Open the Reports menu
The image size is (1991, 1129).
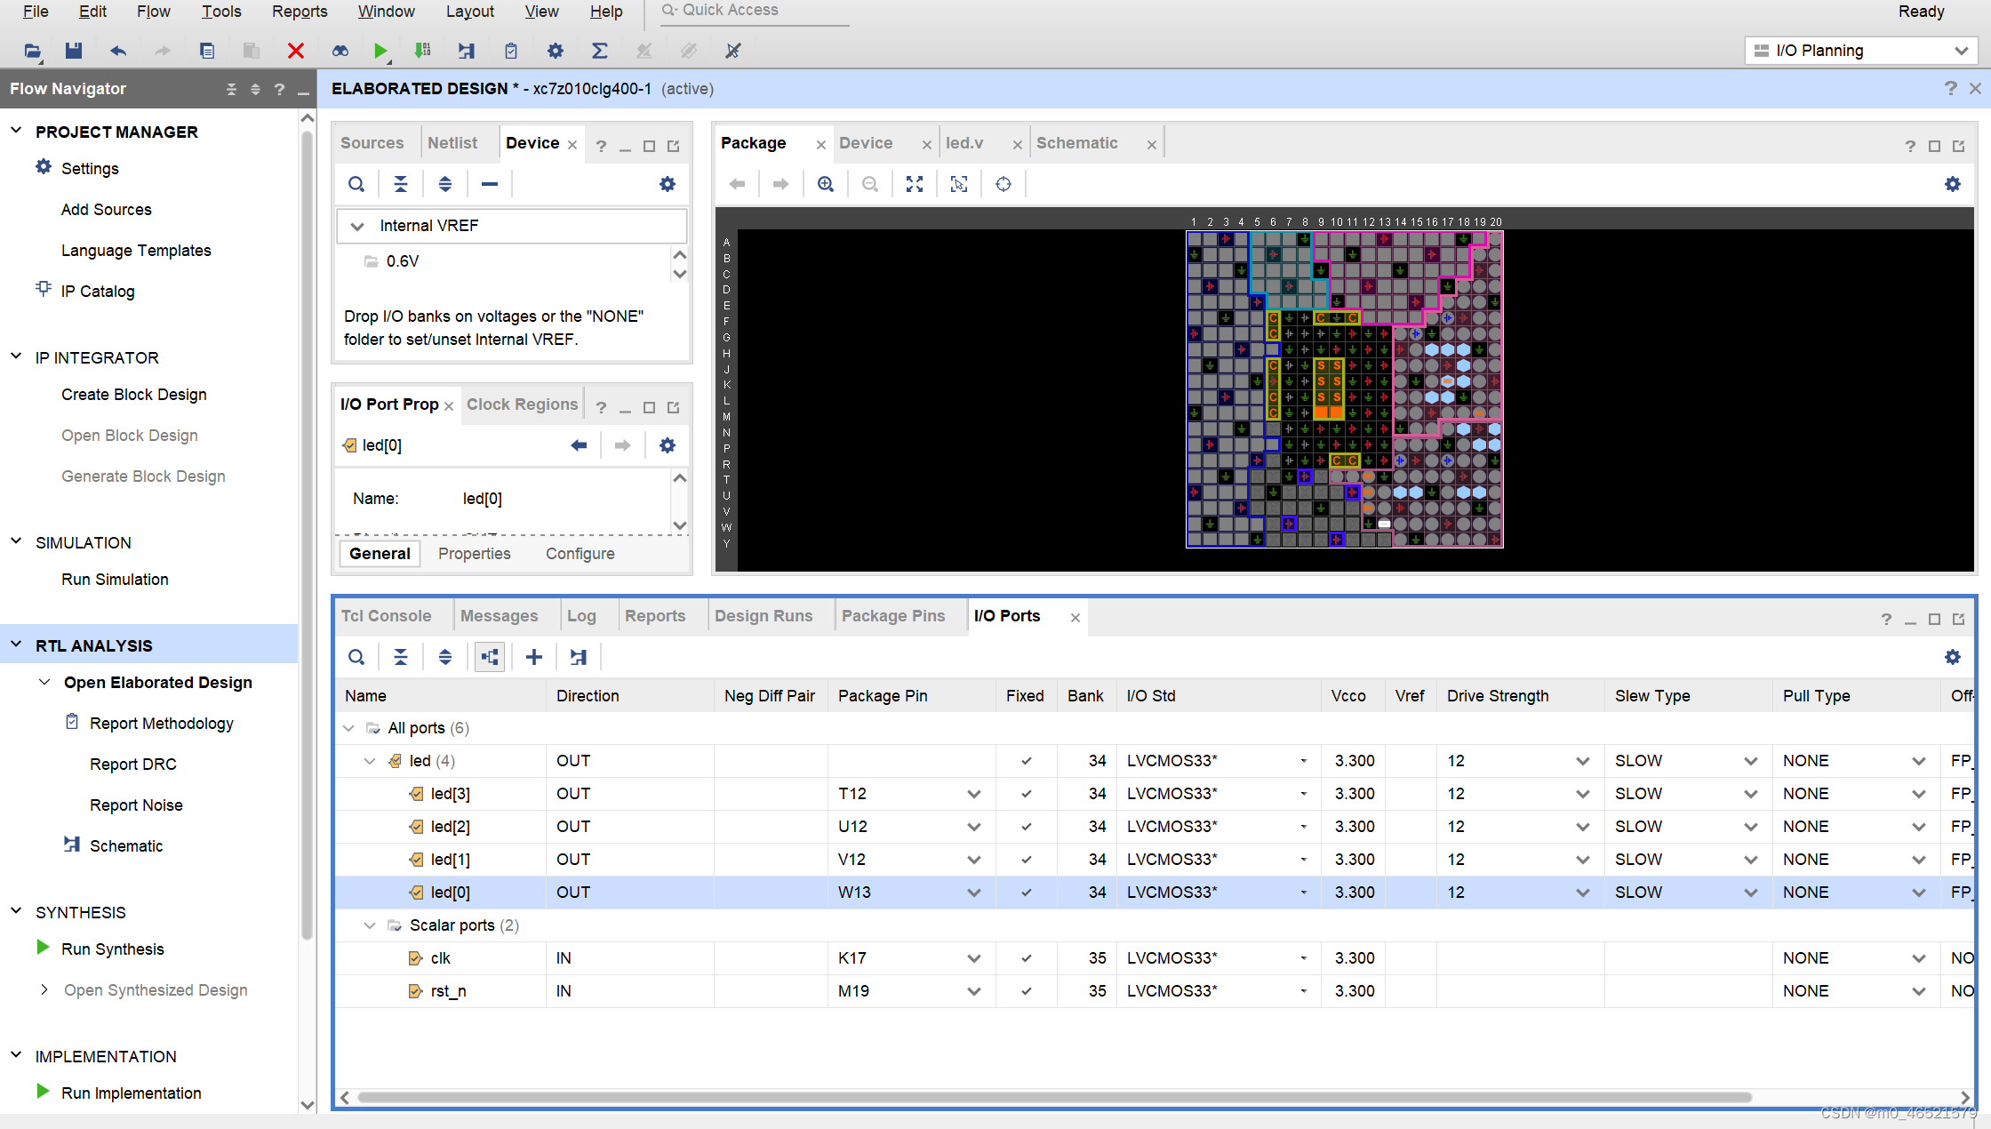click(300, 12)
